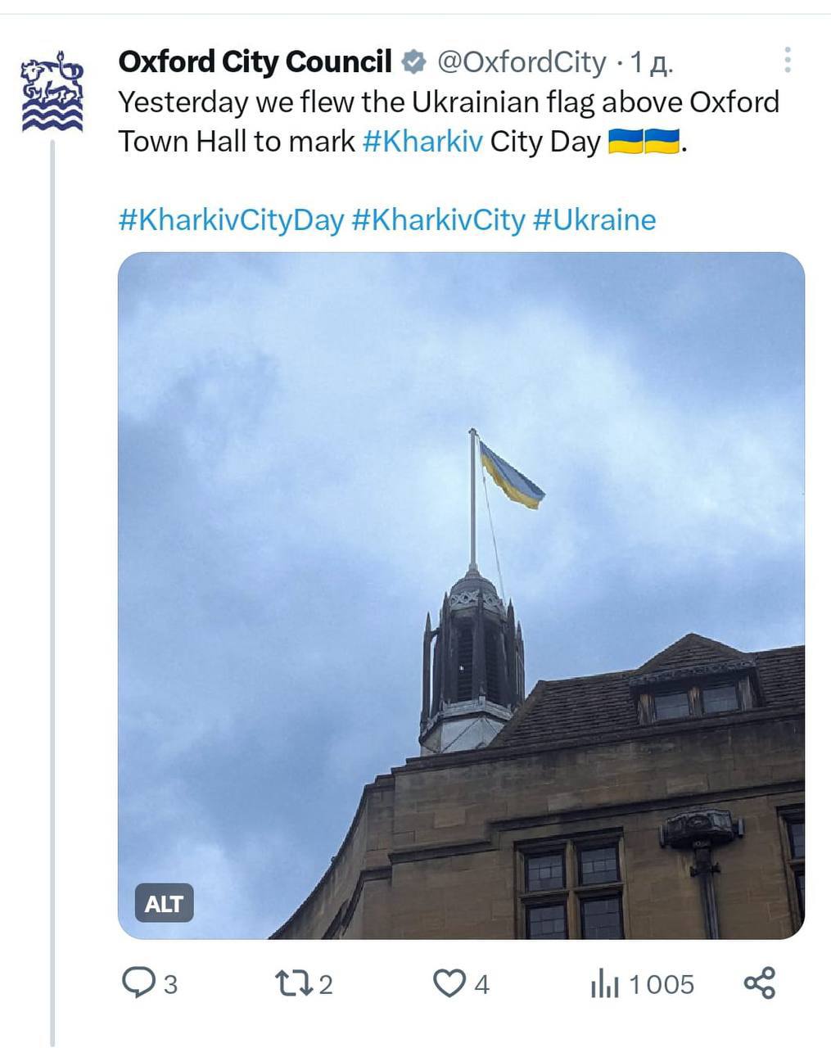
Task: View analytics via the bar chart icon
Action: click(x=605, y=983)
